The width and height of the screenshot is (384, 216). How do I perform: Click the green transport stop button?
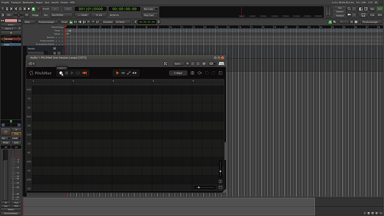click(33, 9)
